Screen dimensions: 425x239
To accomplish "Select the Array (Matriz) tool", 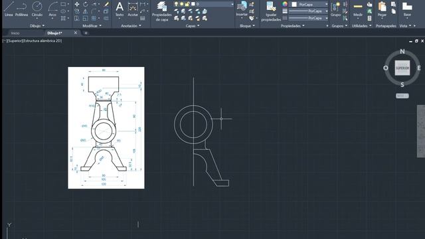I will (94, 18).
